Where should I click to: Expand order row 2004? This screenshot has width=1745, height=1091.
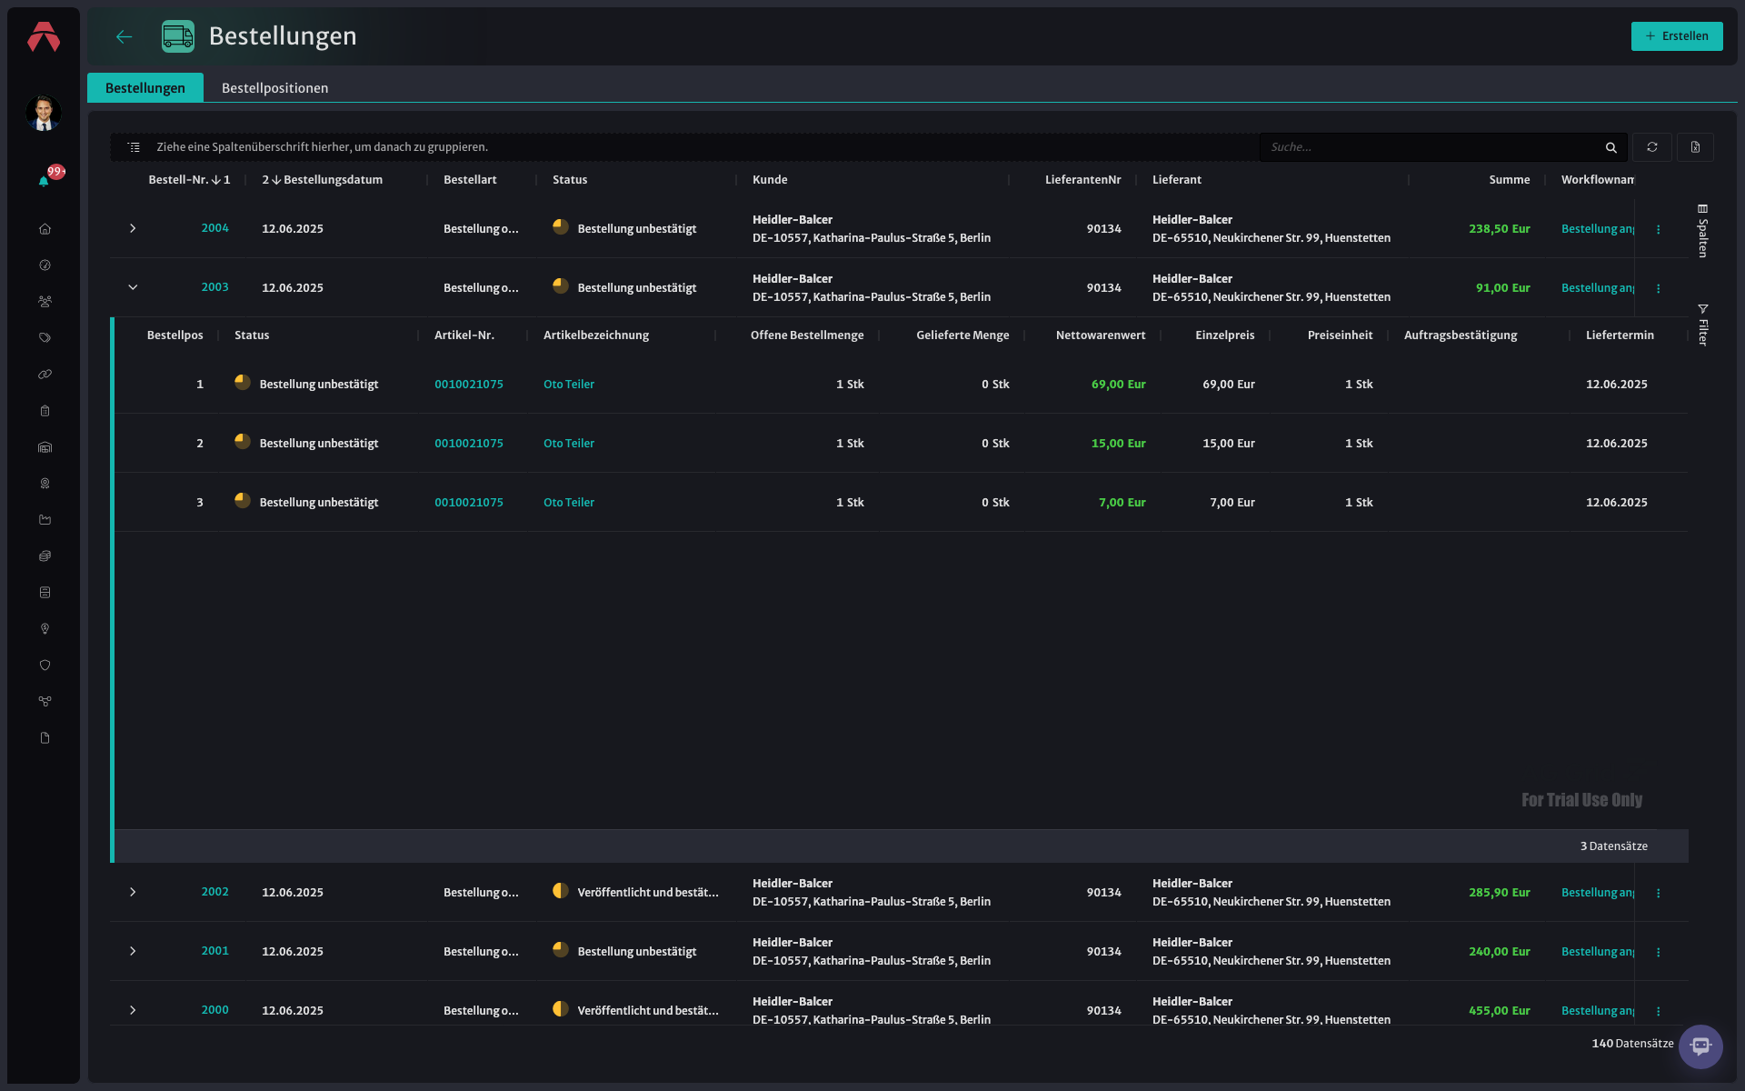[x=133, y=228]
